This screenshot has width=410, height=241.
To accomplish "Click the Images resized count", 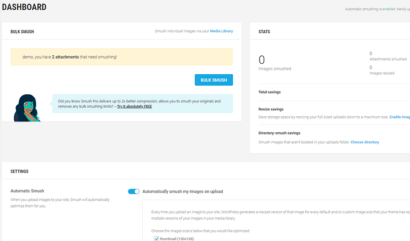I will coord(371,67).
